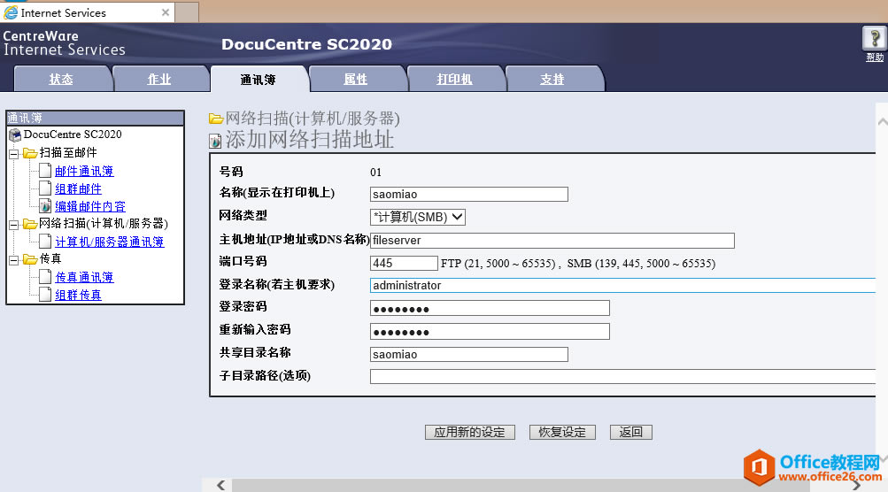Viewport: 888px width, 492px height.
Task: Click the 计算机/服务器通讯簿 page icon
Action: (x=45, y=242)
